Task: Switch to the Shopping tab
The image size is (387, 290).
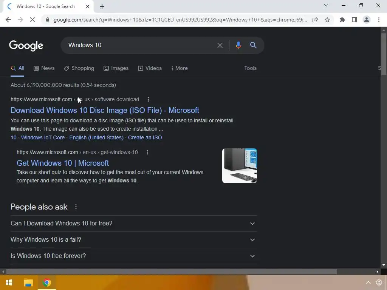Action: 79,68
